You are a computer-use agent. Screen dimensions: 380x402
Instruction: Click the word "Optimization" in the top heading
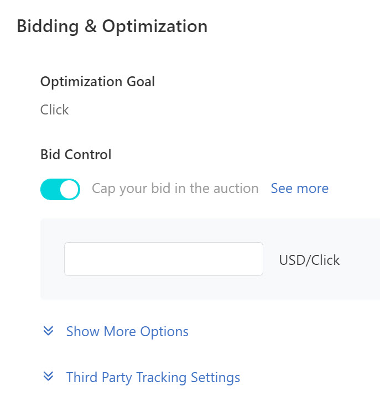[x=154, y=26]
